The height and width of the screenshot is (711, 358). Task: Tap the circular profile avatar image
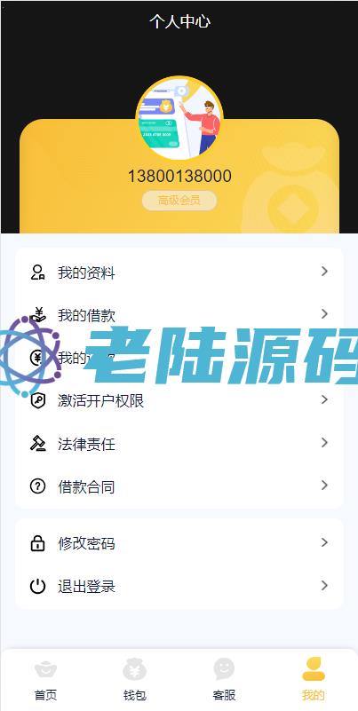click(x=179, y=120)
